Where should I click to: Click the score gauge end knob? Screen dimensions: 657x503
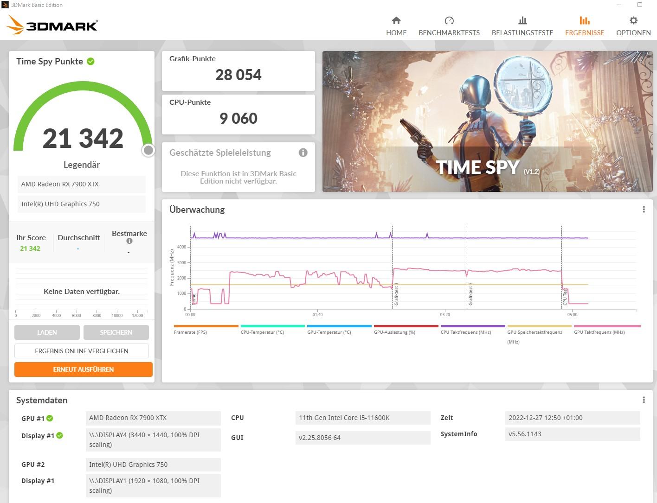tap(148, 150)
